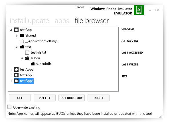
Task: Click the Shared folder icon
Action: [22, 35]
